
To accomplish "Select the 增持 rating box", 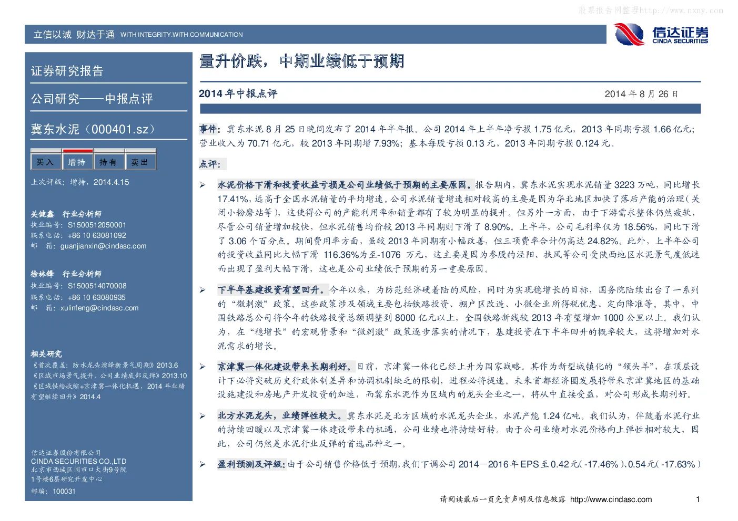I will click(77, 162).
